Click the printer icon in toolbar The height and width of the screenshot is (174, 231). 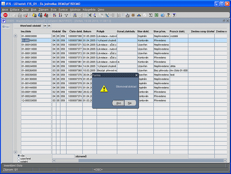click(x=75, y=15)
